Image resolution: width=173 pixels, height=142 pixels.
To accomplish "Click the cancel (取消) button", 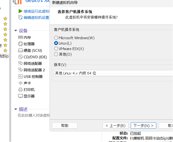I will [166, 125].
